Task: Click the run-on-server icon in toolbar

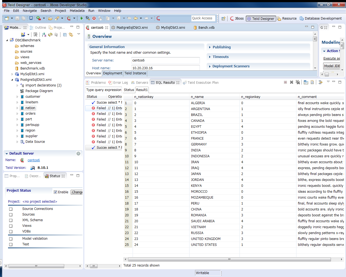Action: (39, 18)
